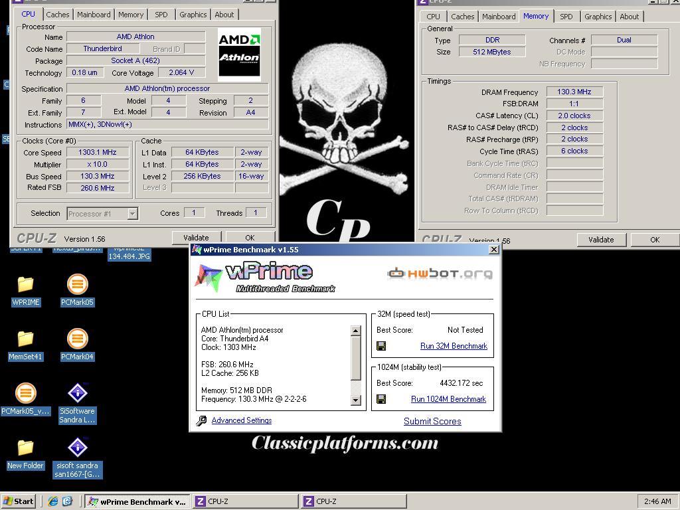The width and height of the screenshot is (680, 510).
Task: Click the save icon for the 32M score
Action: (381, 346)
